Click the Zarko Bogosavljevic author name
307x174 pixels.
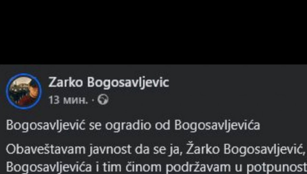point(108,82)
